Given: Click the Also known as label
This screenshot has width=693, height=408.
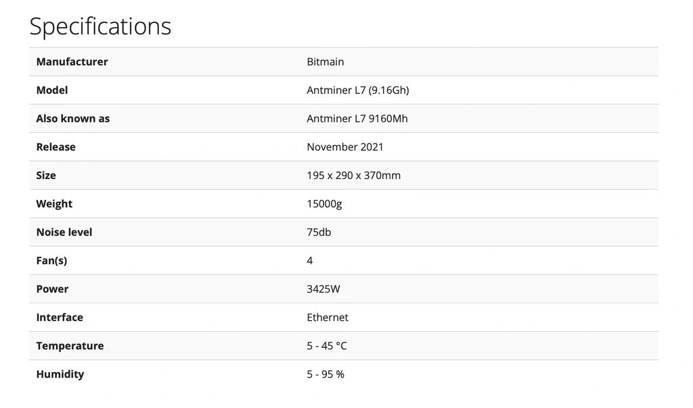Looking at the screenshot, I should pyautogui.click(x=72, y=118).
